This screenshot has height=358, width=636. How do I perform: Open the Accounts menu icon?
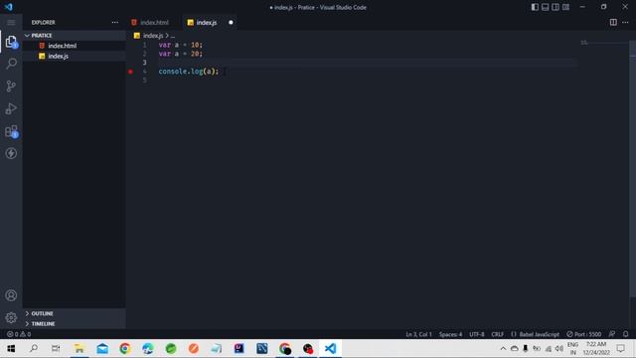pos(11,295)
